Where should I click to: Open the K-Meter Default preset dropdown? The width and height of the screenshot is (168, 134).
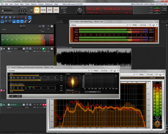(x=100, y=25)
